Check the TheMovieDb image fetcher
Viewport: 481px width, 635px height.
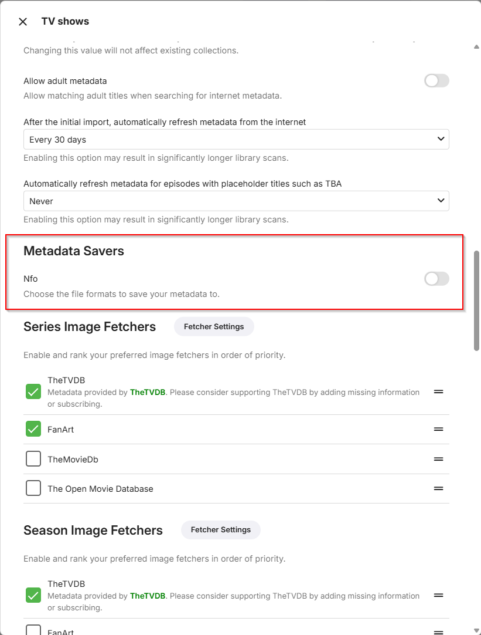pos(33,459)
